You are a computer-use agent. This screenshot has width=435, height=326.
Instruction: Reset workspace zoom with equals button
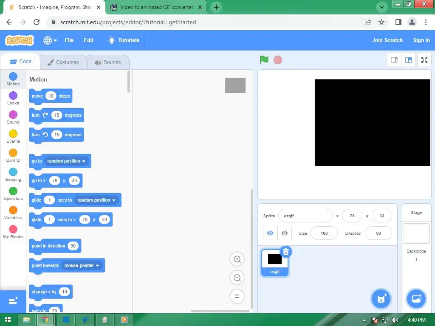coord(237,296)
